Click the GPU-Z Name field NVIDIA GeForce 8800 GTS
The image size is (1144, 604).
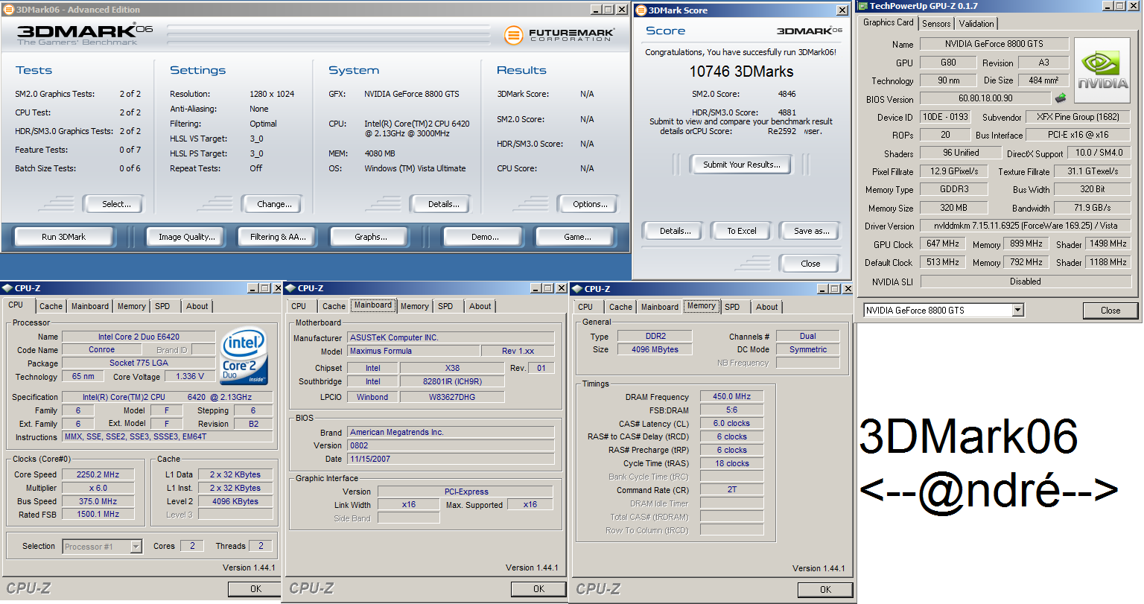click(x=994, y=44)
